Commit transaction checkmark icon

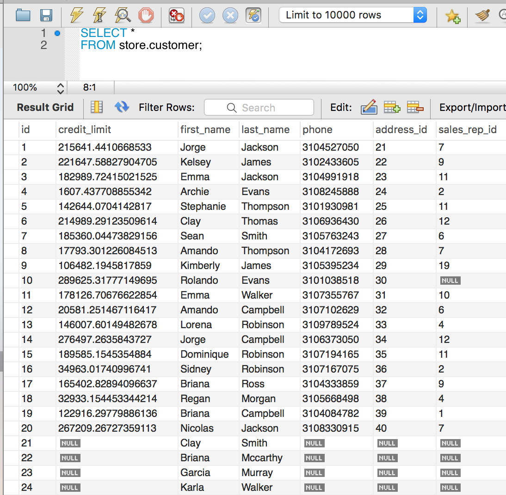click(207, 15)
